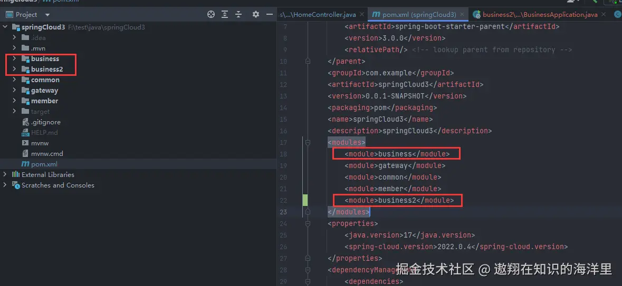
Task: Close the pom.xml (springCloud3) tab
Action: pos(463,15)
